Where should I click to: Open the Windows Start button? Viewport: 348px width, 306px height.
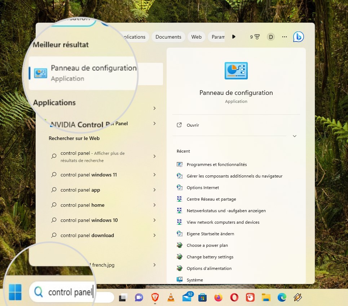tap(15, 292)
